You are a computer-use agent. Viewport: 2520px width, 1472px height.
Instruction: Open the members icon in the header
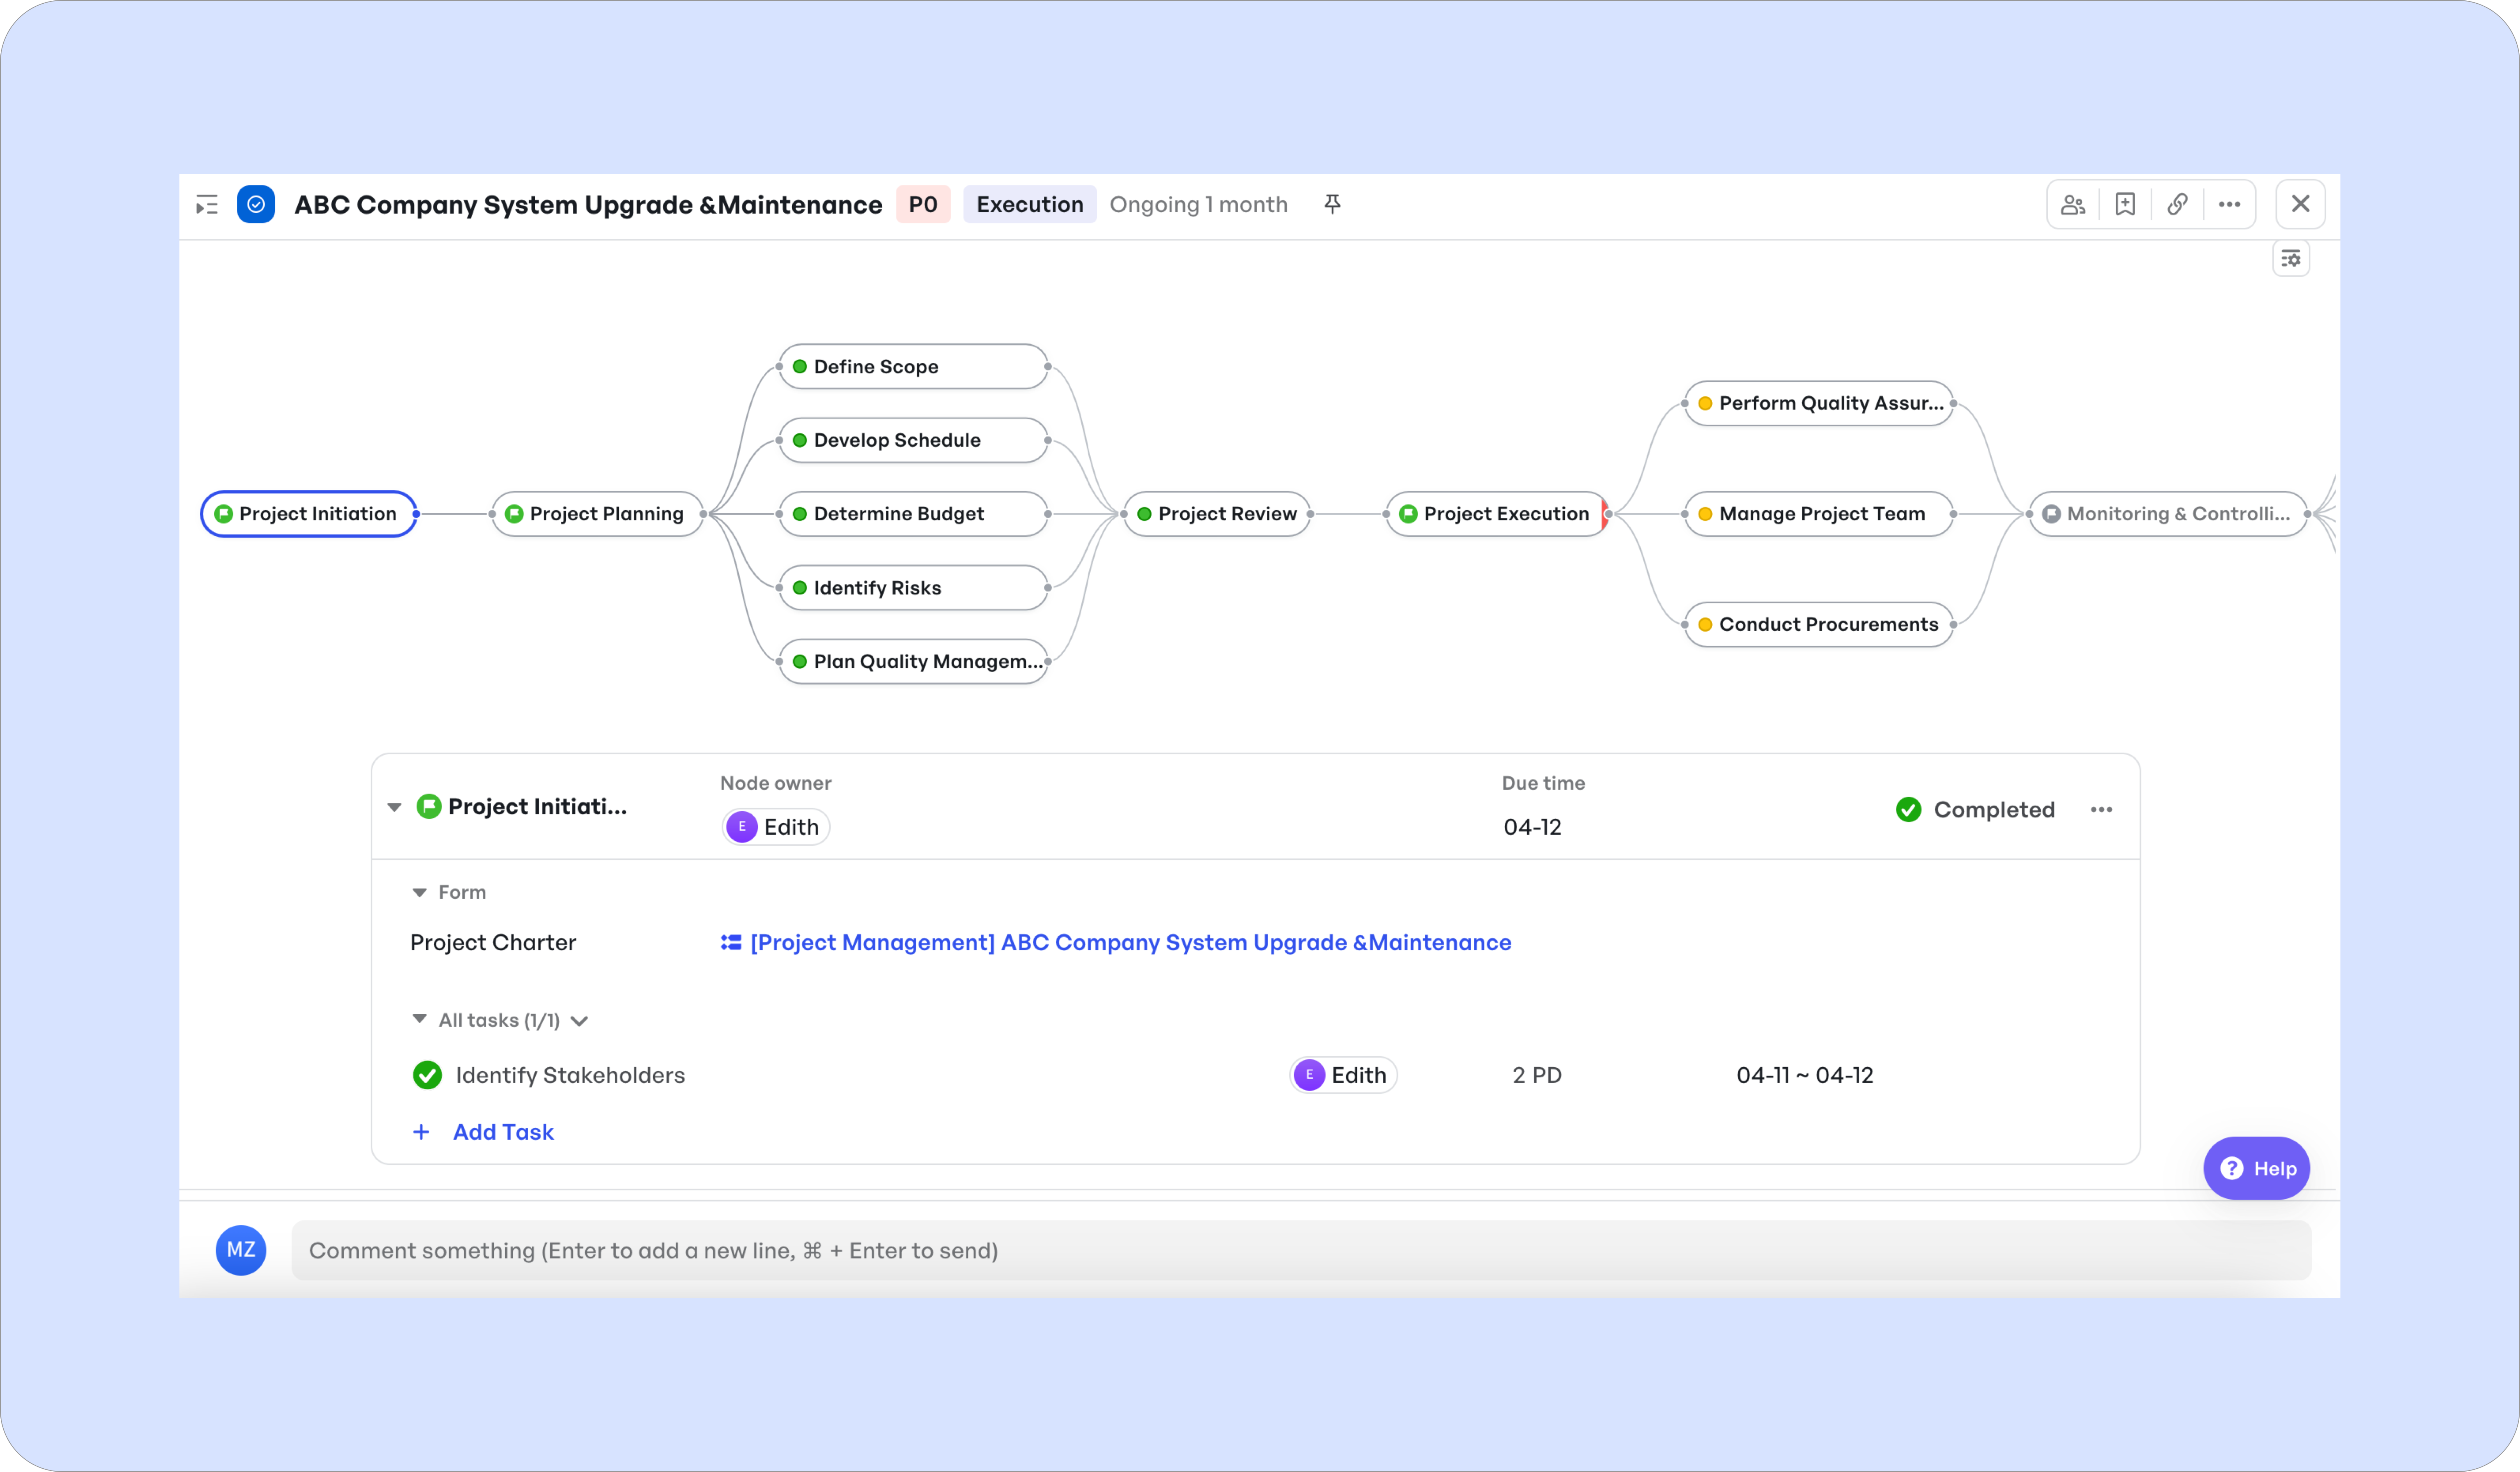pyautogui.click(x=2073, y=205)
